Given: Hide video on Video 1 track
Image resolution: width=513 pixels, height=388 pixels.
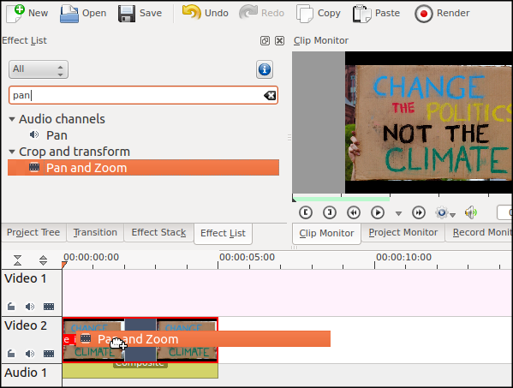Looking at the screenshot, I should pos(49,307).
